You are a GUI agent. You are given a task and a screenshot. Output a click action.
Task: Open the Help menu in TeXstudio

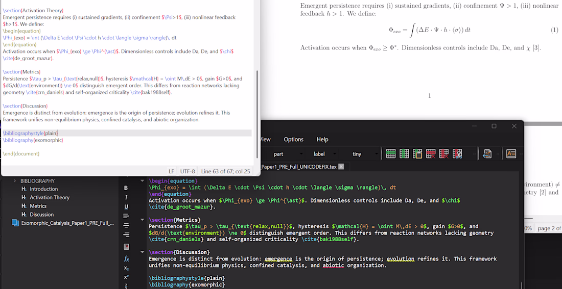322,140
